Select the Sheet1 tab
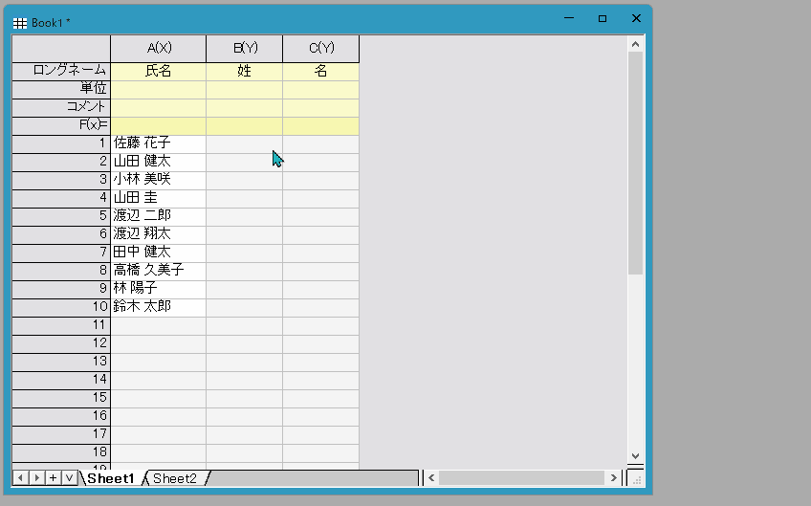Viewport: 811px width, 506px height. point(111,478)
